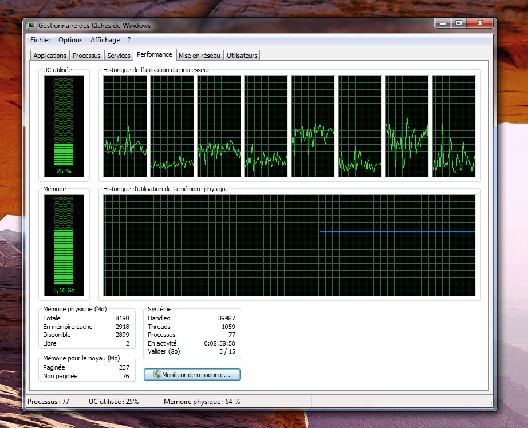
Task: Click the En mémoire cache value 2918
Action: point(122,327)
